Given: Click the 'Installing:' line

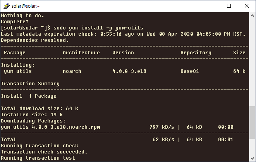Looking at the screenshot, I should click(18, 65).
